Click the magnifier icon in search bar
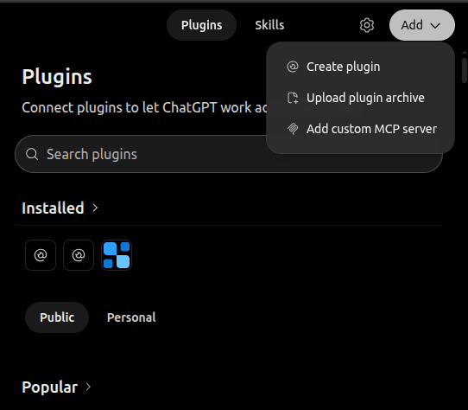The image size is (468, 410). [32, 154]
